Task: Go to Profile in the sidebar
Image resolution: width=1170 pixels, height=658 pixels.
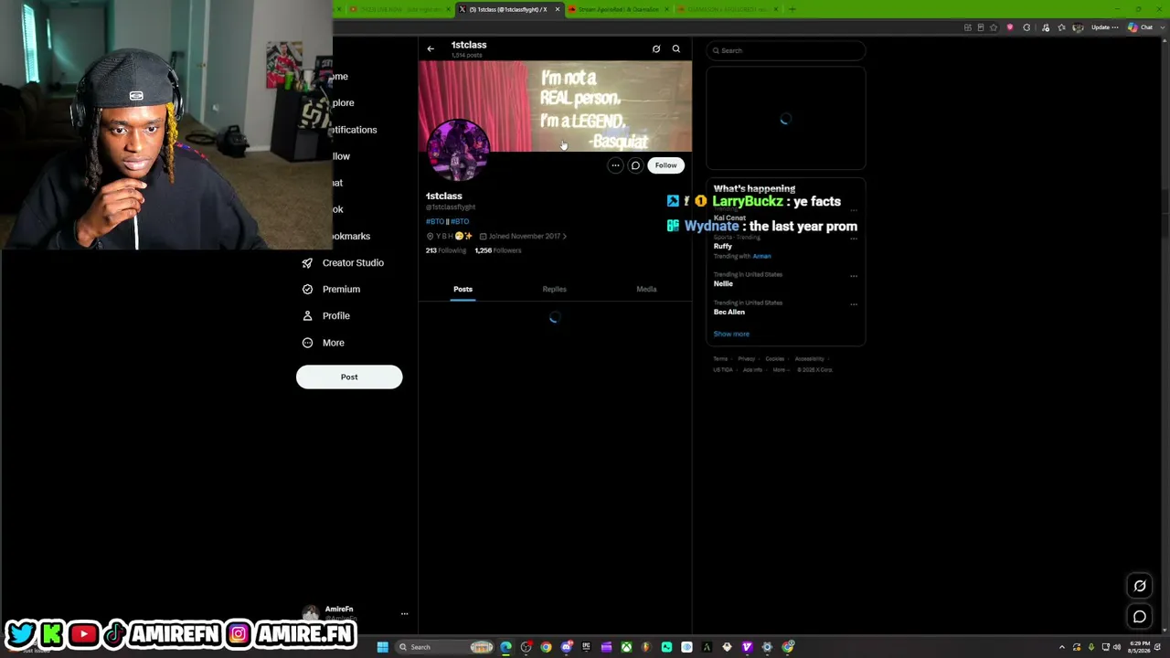Action: (x=326, y=315)
